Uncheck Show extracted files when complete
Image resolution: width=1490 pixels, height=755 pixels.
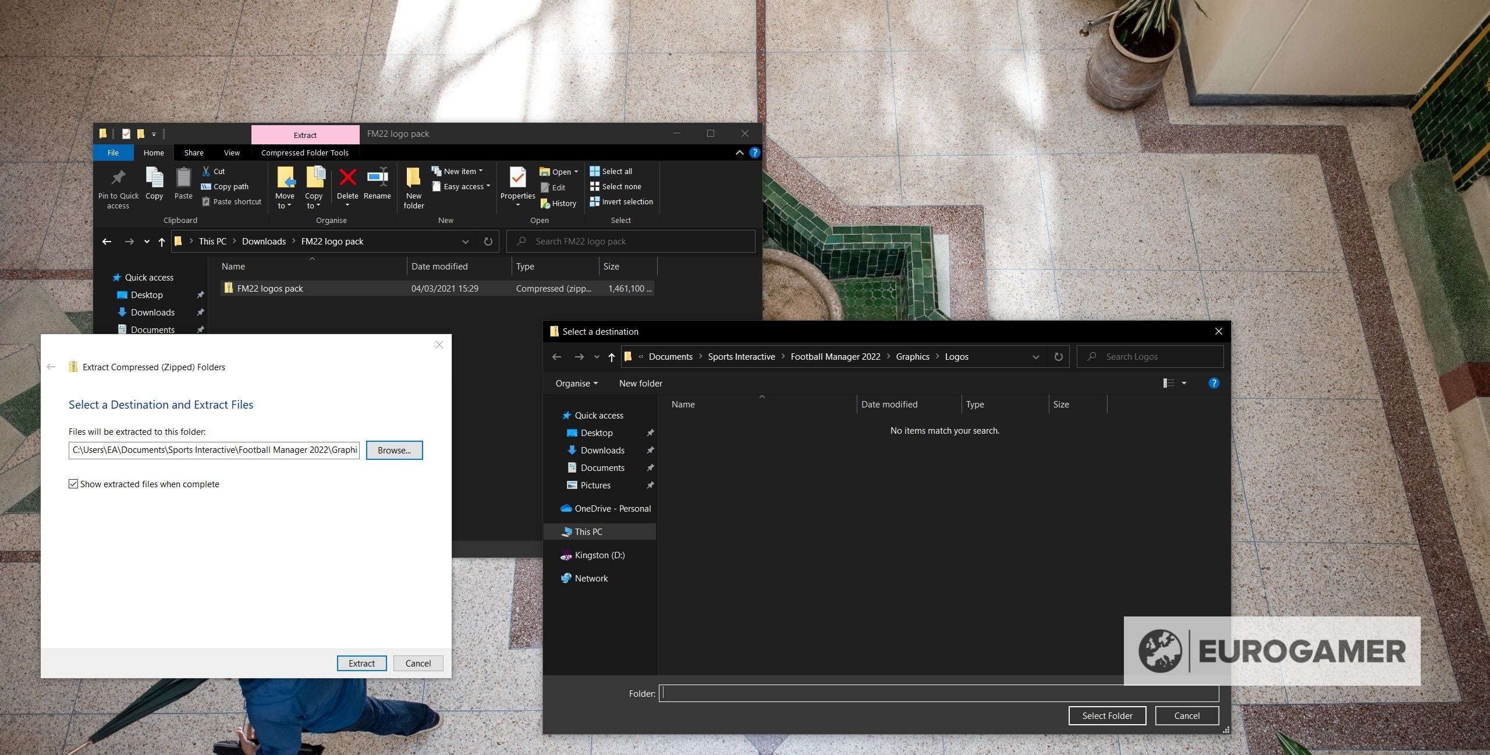pyautogui.click(x=73, y=484)
